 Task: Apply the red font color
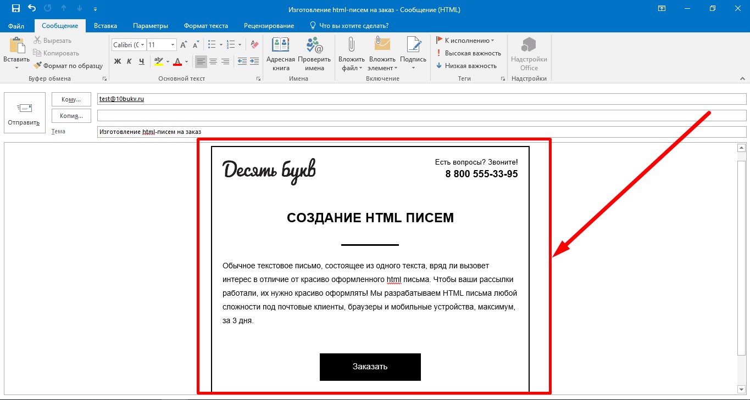tap(177, 61)
